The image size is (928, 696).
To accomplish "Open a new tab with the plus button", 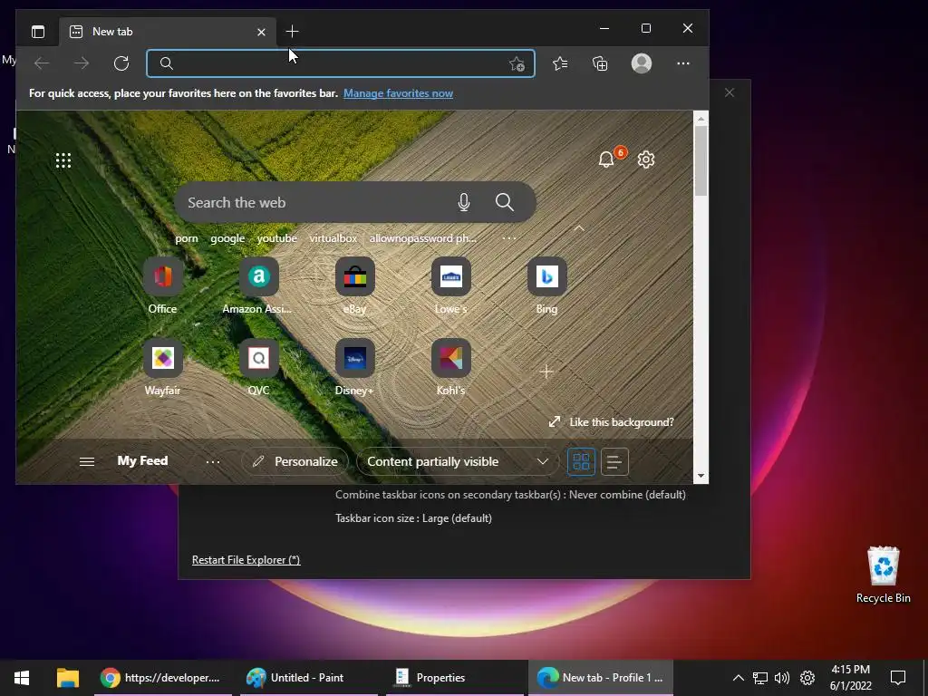I will click(x=292, y=32).
